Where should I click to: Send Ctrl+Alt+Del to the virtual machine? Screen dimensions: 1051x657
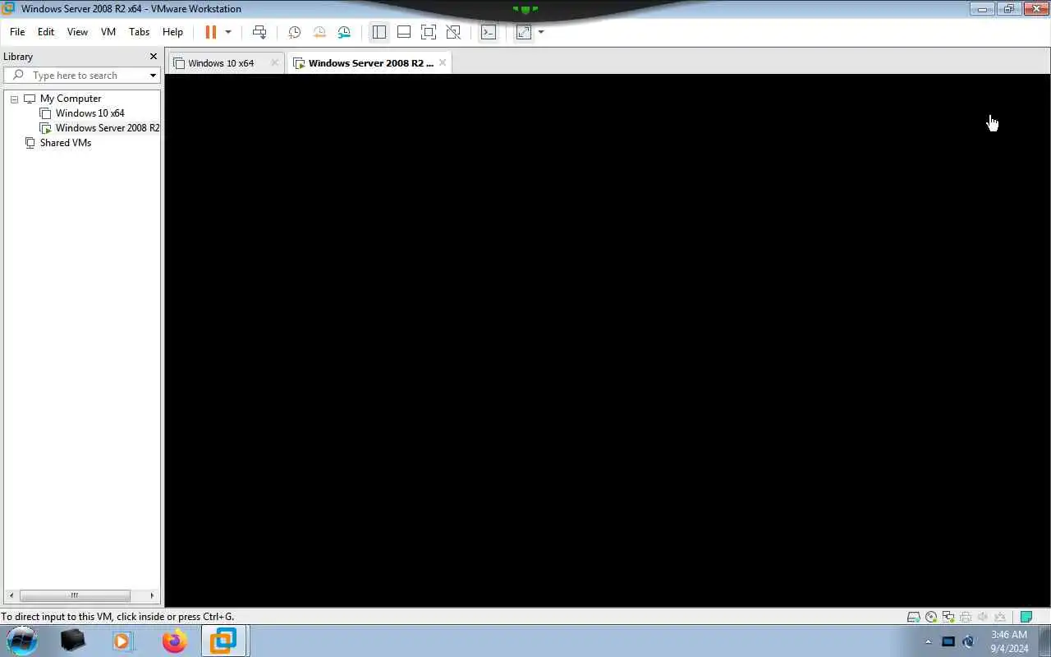[259, 32]
